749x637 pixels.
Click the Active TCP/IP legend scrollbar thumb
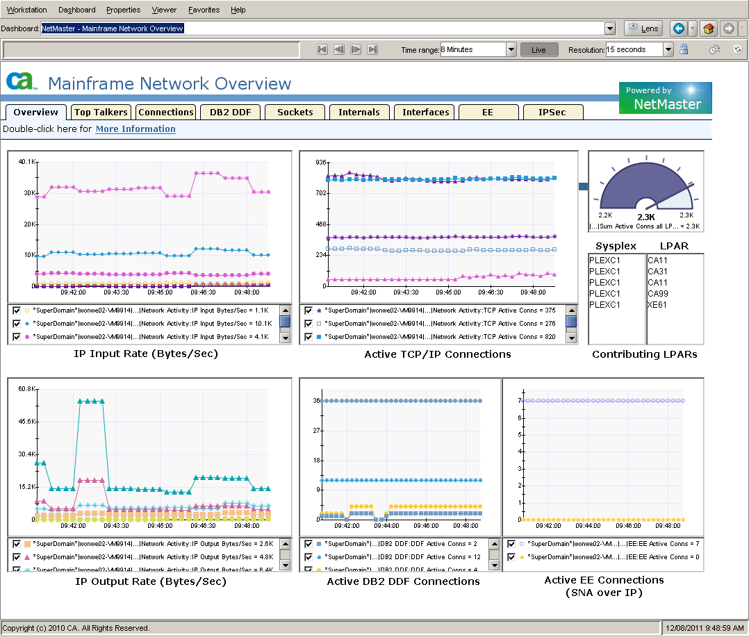coord(571,322)
